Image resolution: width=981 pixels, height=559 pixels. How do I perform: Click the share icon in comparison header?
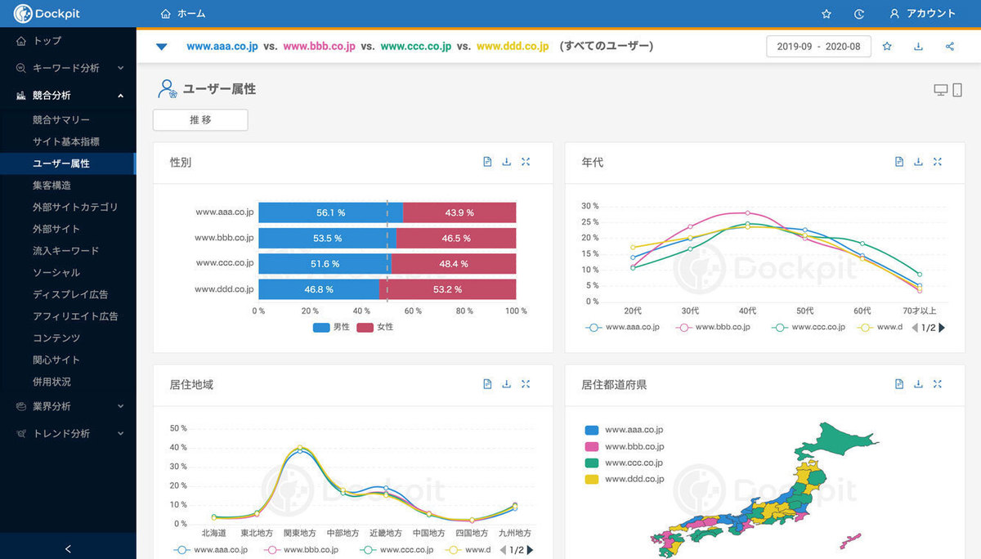[949, 47]
